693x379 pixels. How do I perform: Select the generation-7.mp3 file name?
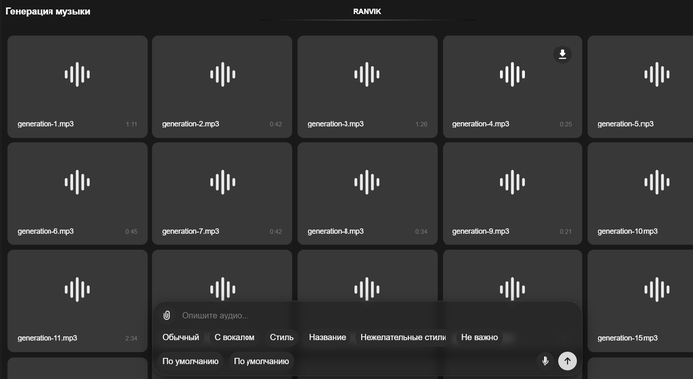[x=190, y=231]
